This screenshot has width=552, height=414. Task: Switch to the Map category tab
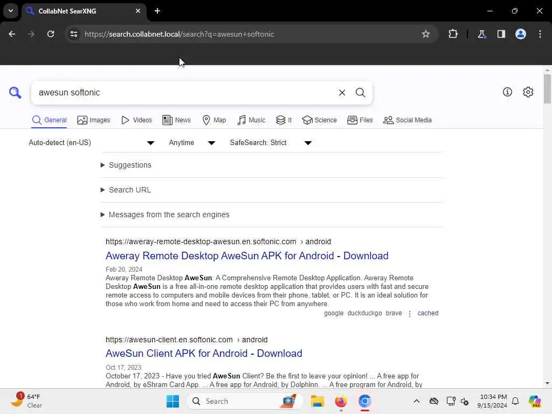[214, 120]
